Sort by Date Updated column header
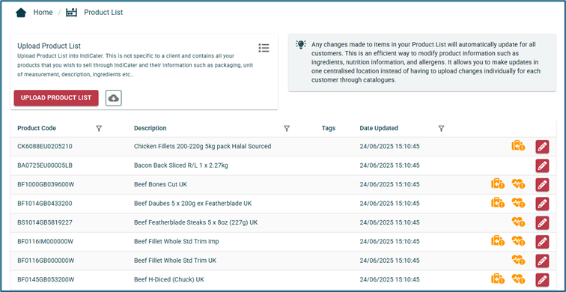Image resolution: width=566 pixels, height=292 pixels. tap(379, 128)
